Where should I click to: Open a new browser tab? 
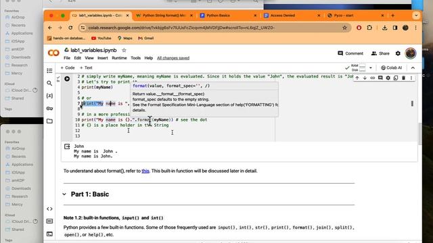[392, 16]
